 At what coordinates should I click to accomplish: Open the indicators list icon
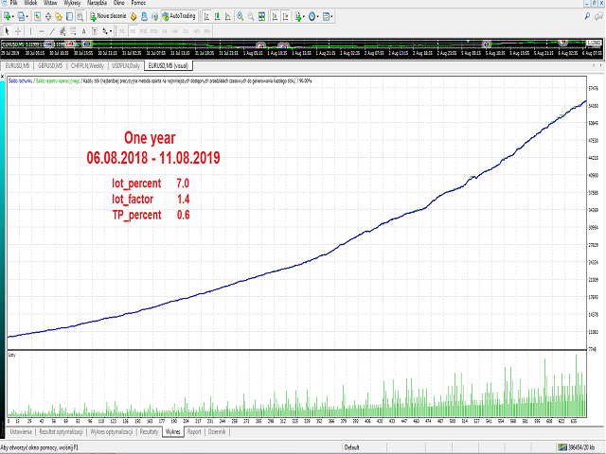(298, 16)
